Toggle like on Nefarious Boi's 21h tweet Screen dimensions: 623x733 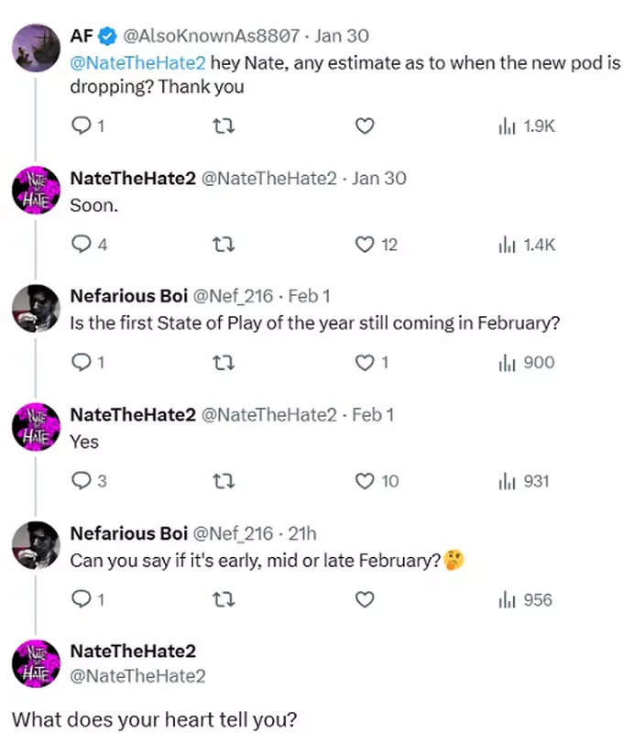click(365, 599)
